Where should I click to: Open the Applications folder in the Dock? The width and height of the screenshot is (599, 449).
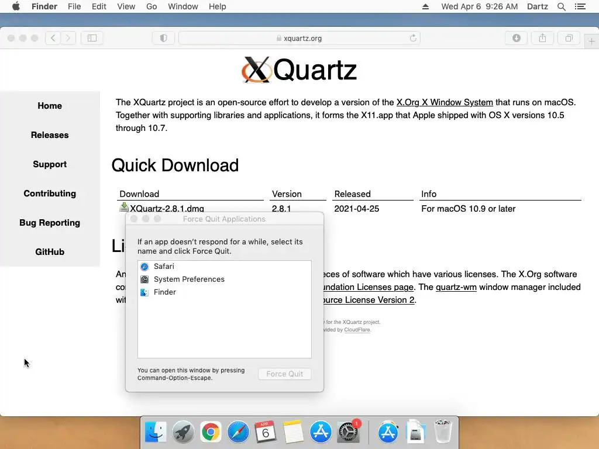coord(388,432)
